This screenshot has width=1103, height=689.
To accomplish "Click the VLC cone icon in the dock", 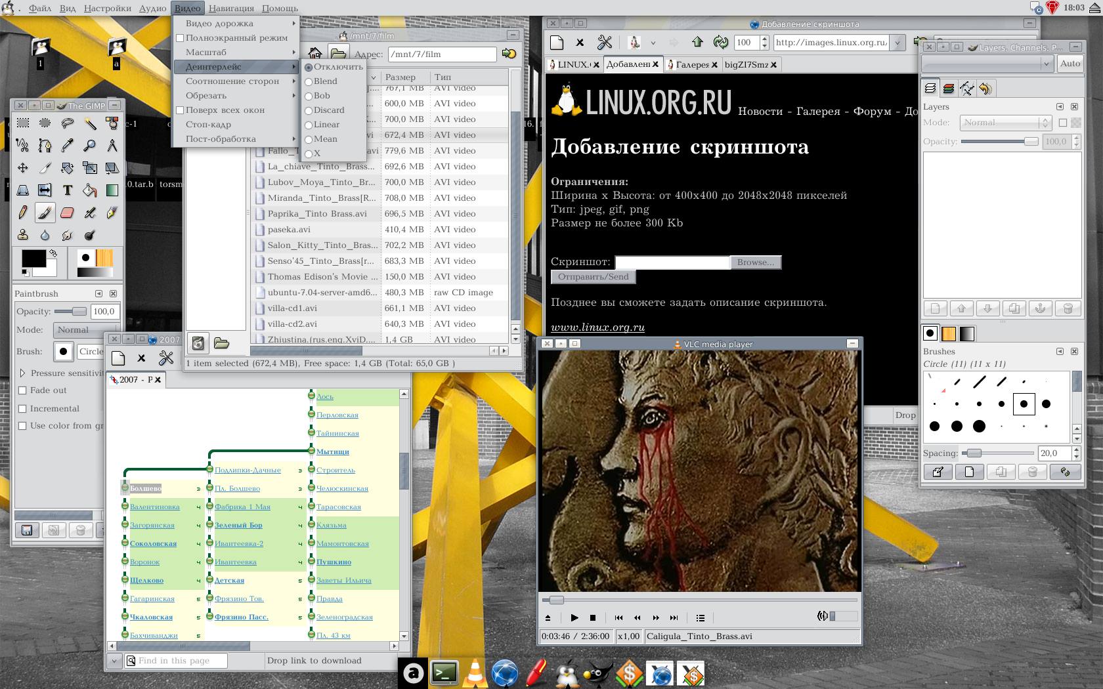I will pyautogui.click(x=475, y=673).
